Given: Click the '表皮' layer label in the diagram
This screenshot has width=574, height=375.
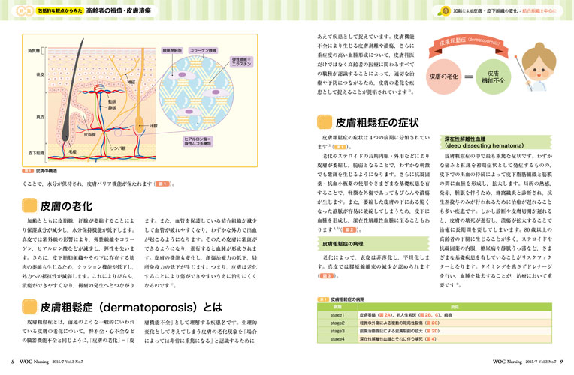Looking at the screenshot, I should (x=40, y=74).
